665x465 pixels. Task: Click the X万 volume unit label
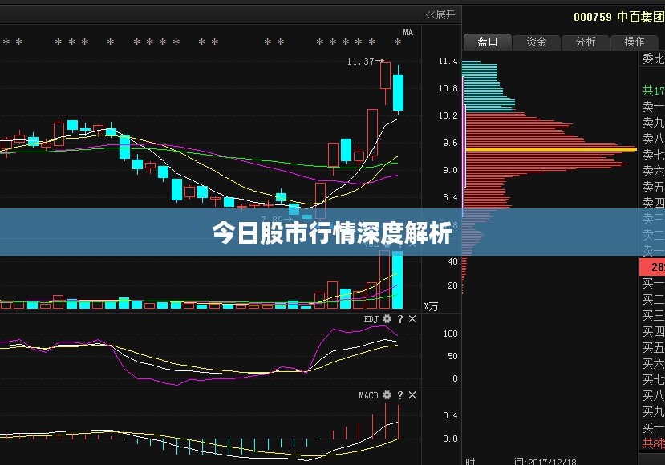pos(431,306)
